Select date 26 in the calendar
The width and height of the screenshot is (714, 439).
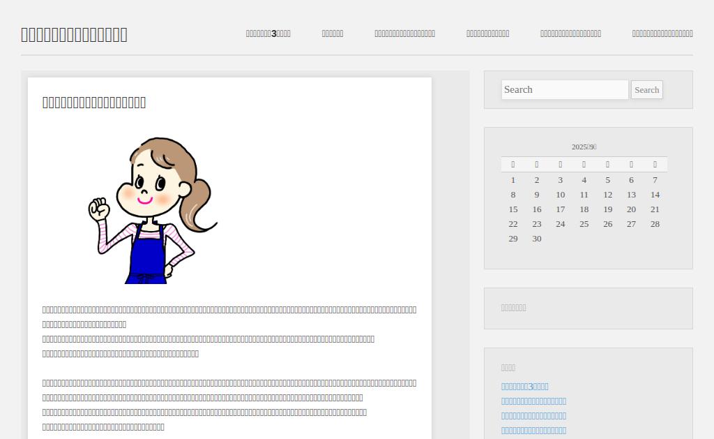click(608, 224)
